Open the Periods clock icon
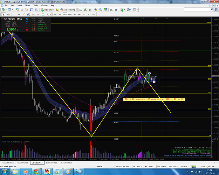 (128, 10)
